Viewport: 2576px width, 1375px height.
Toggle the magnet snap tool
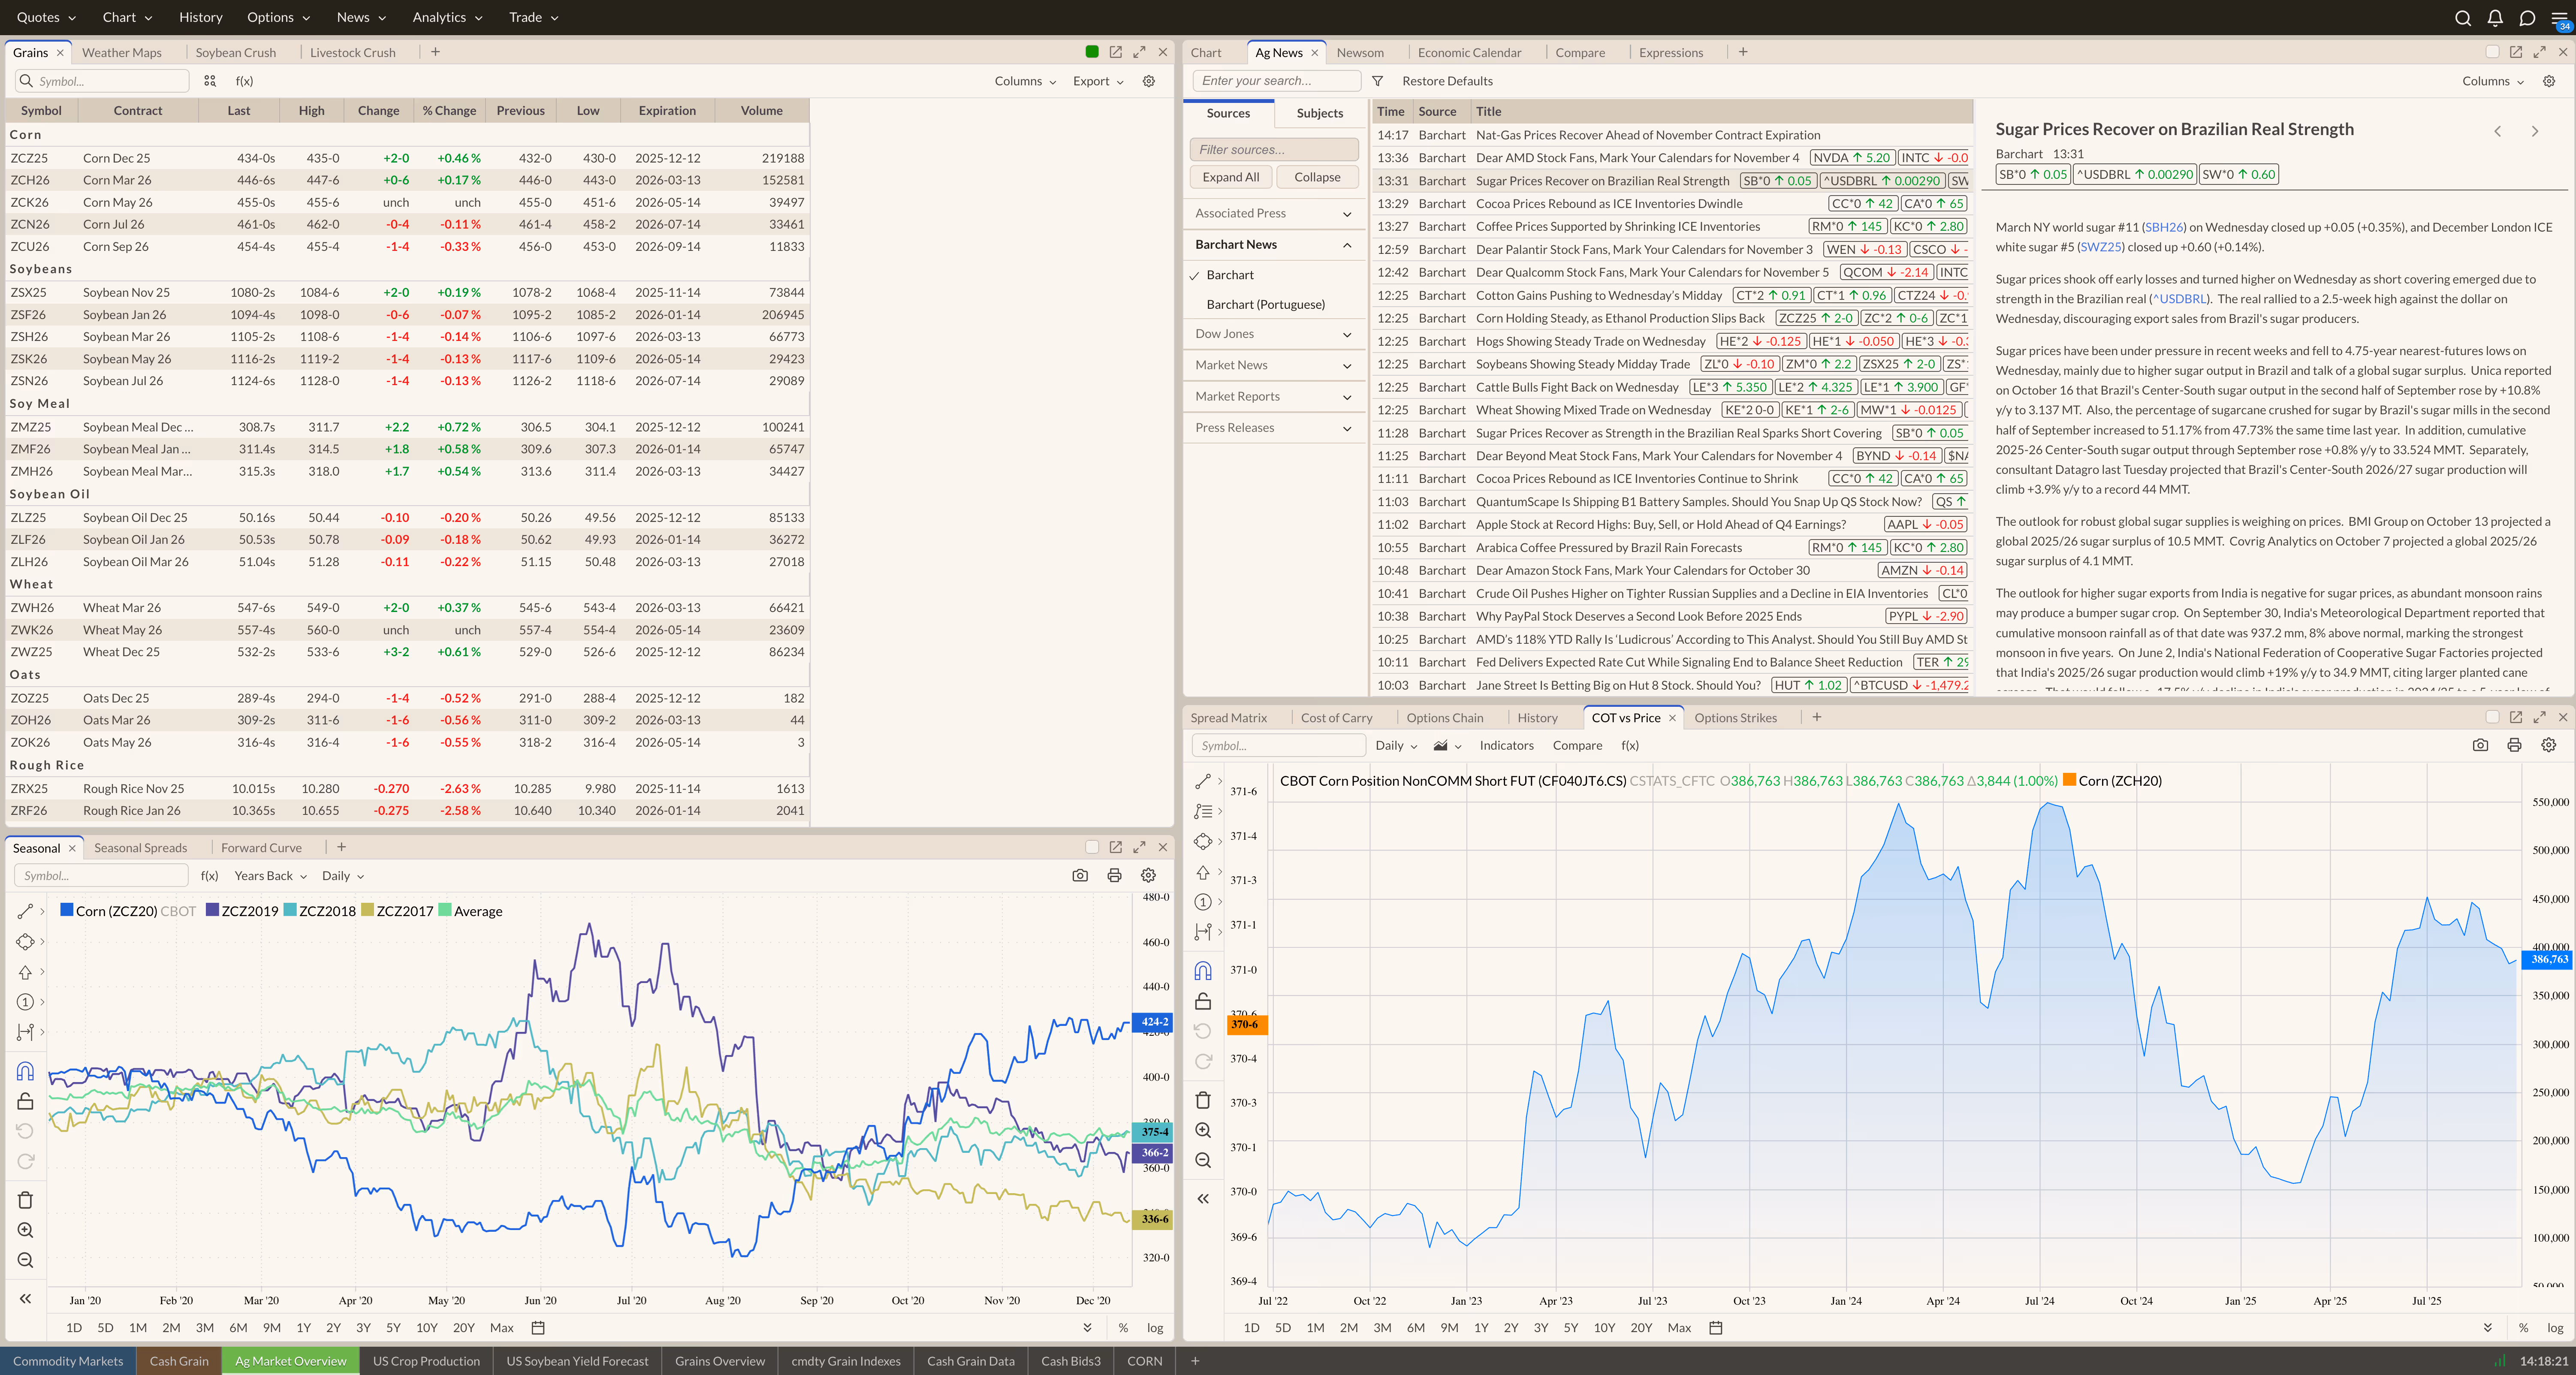25,1070
